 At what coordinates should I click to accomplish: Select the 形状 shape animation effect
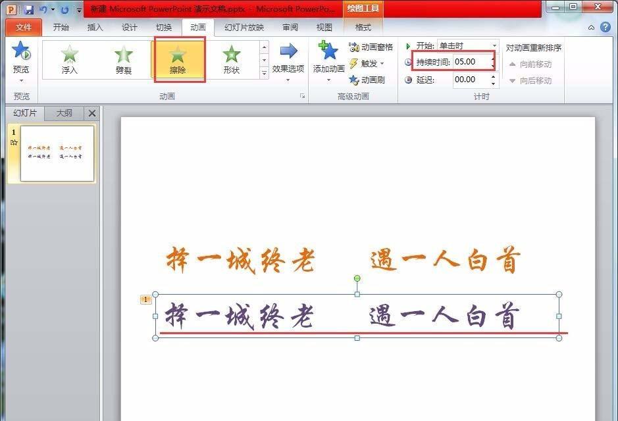pyautogui.click(x=232, y=60)
